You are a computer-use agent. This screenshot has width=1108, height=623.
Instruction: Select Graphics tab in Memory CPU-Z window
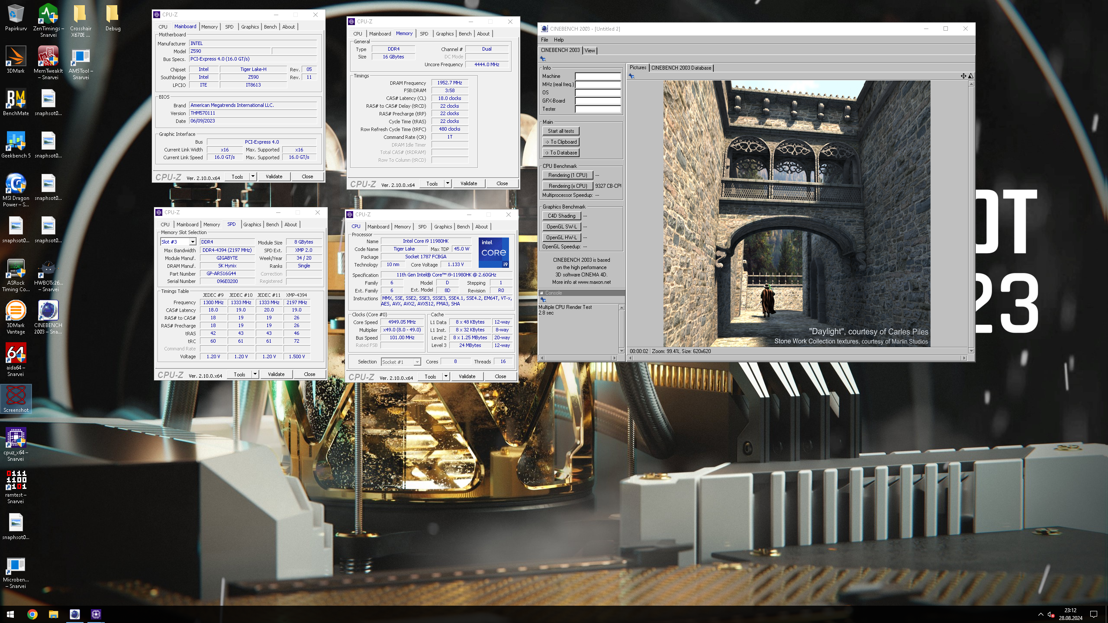point(444,34)
